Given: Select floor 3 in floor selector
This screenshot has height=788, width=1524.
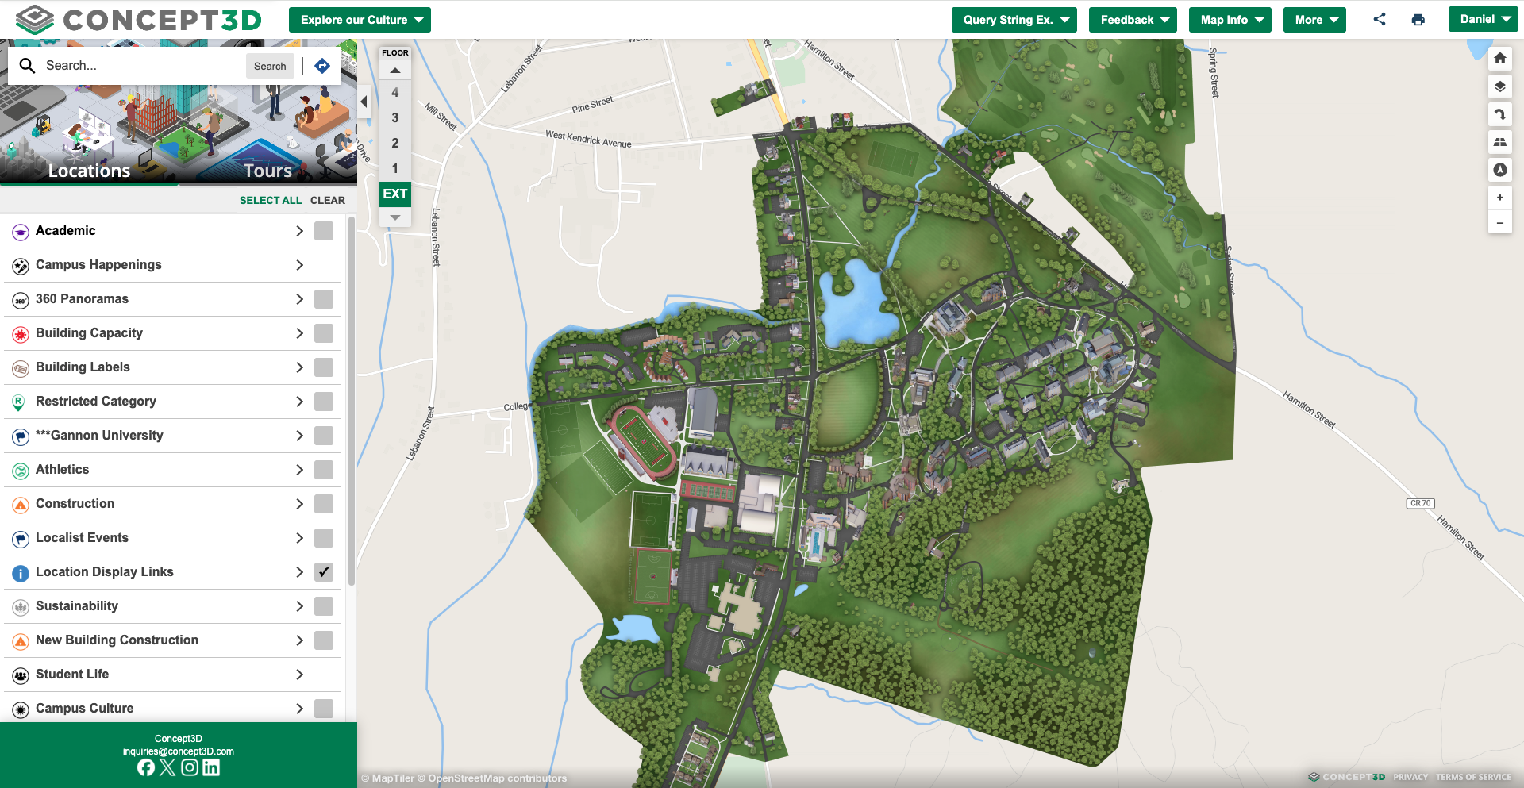Looking at the screenshot, I should tap(394, 118).
